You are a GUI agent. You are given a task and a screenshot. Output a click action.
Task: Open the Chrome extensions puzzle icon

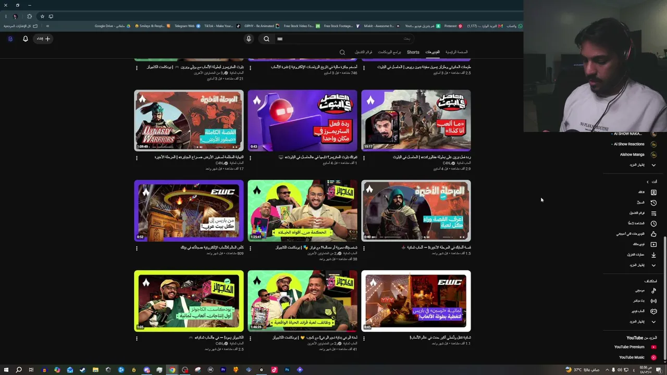[x=29, y=16]
